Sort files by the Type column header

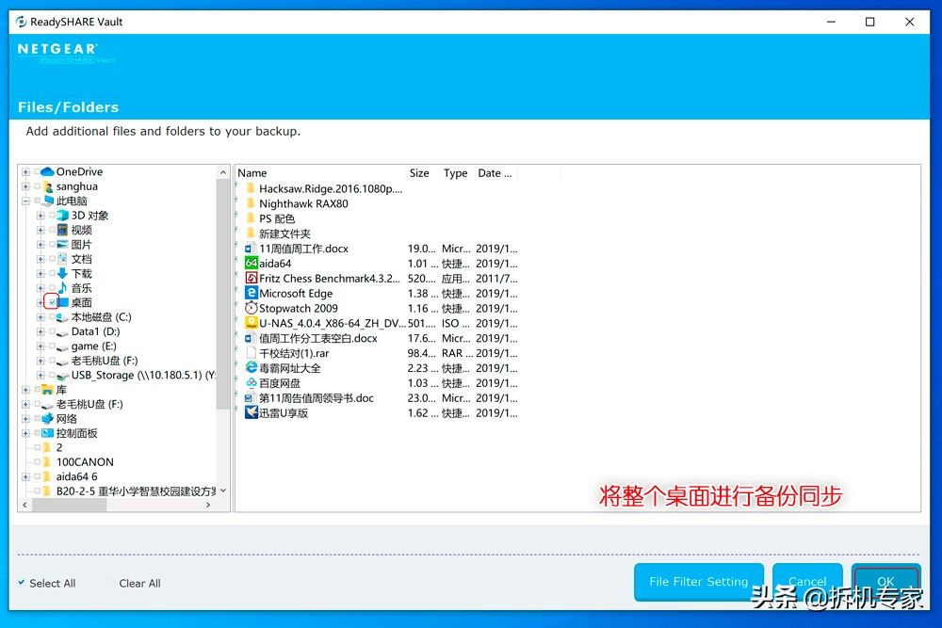coord(457,173)
